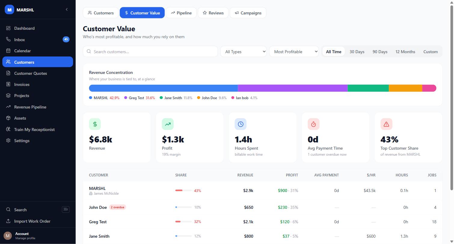Select the 30 Days time range
This screenshot has width=454, height=244.
point(357,52)
